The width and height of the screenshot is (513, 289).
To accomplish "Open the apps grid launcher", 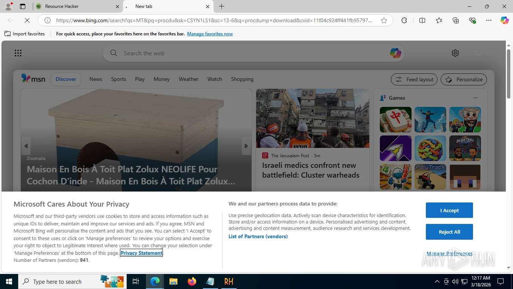I will [18, 53].
